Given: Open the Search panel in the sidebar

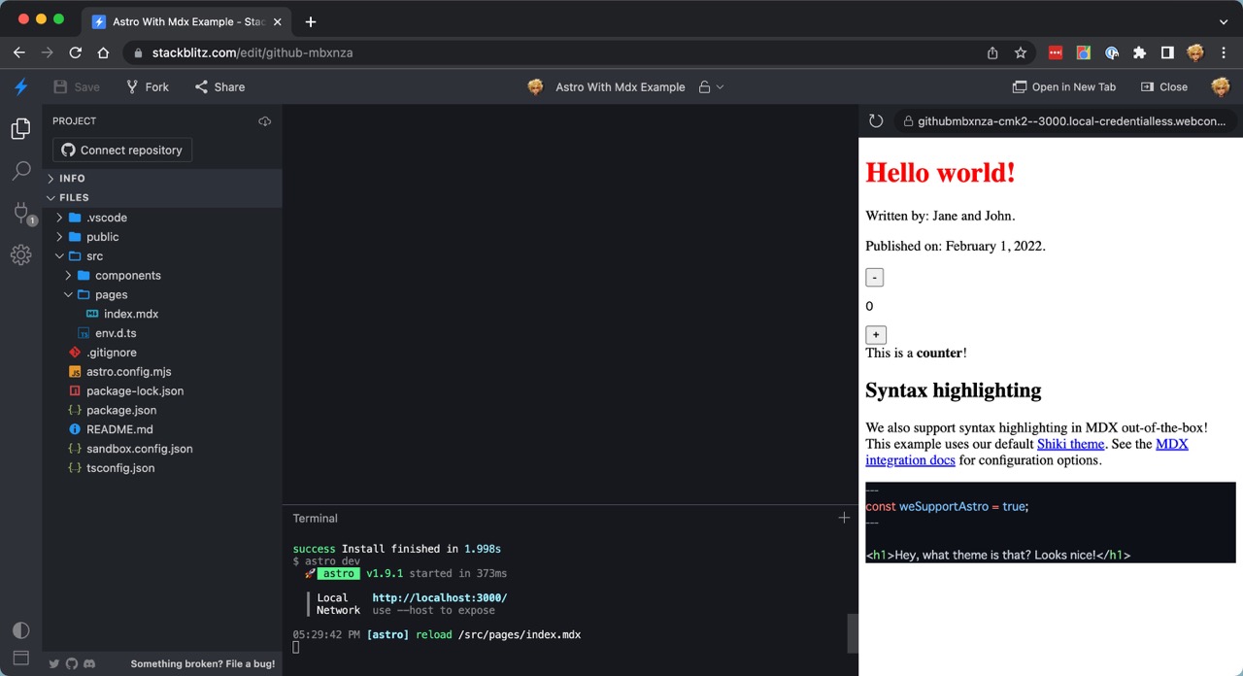Looking at the screenshot, I should point(20,172).
